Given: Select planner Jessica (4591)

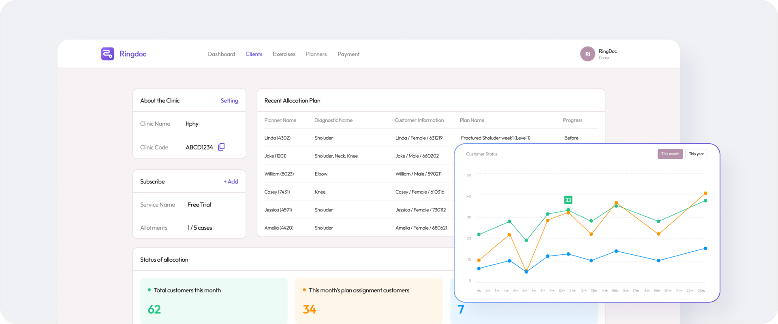Looking at the screenshot, I should coord(278,210).
